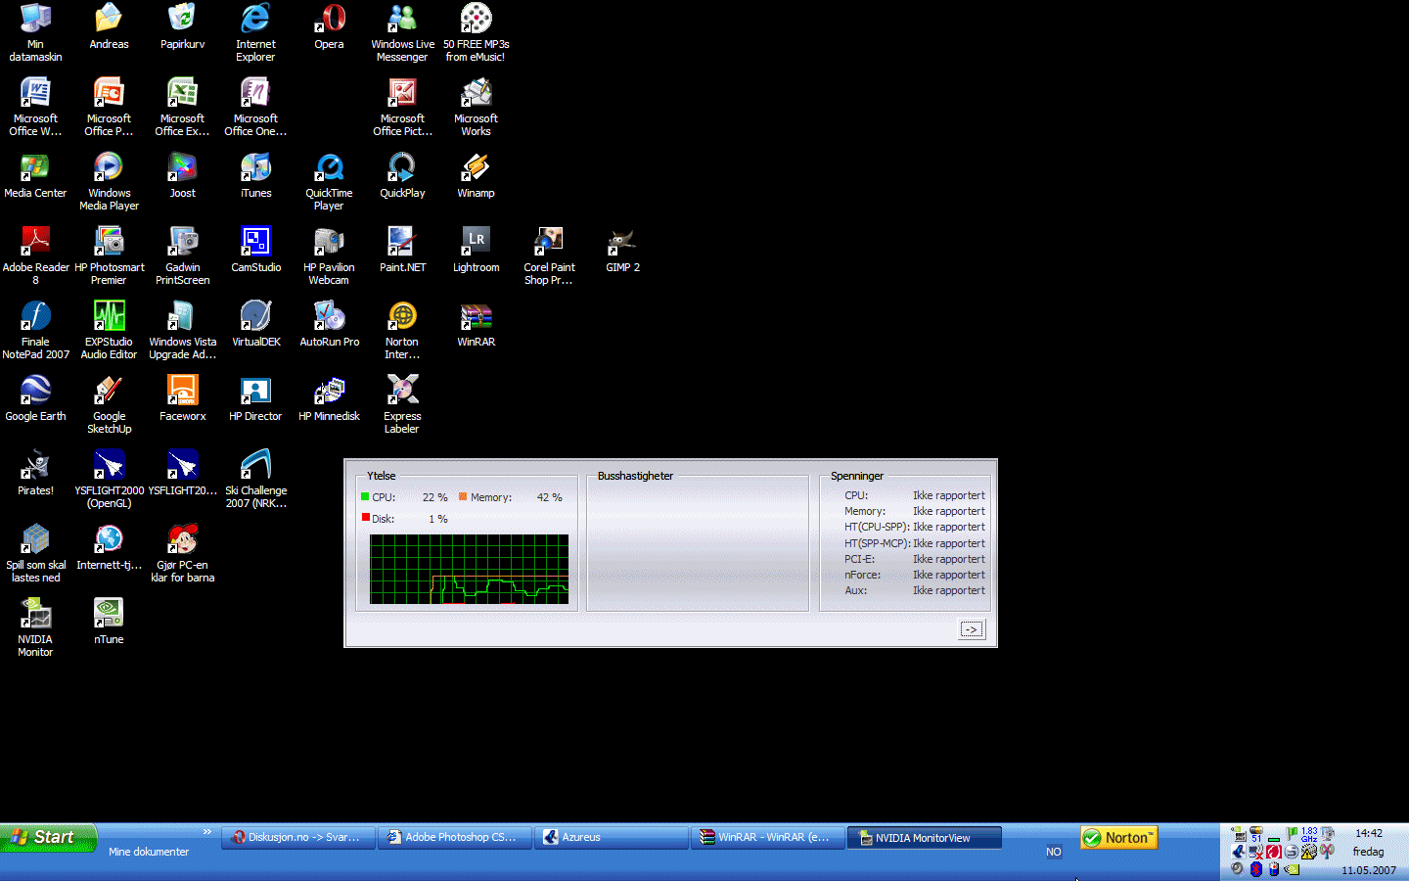Viewport: 1409px width, 881px height.
Task: Open the Google SketchUp icon
Action: pyautogui.click(x=109, y=404)
